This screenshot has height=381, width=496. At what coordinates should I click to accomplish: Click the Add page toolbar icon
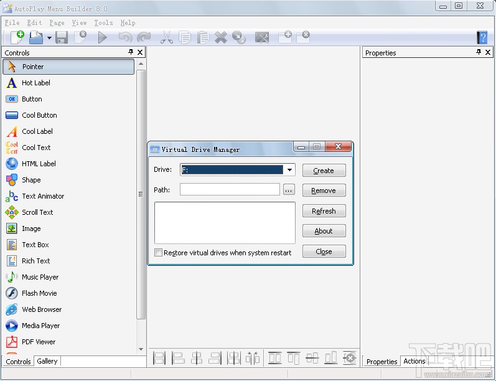coord(285,37)
